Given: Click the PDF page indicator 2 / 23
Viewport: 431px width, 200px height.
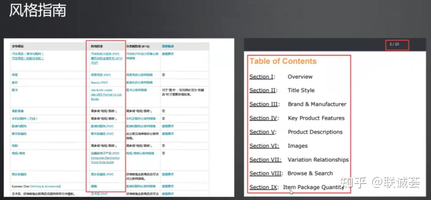Looking at the screenshot, I should click(394, 44).
